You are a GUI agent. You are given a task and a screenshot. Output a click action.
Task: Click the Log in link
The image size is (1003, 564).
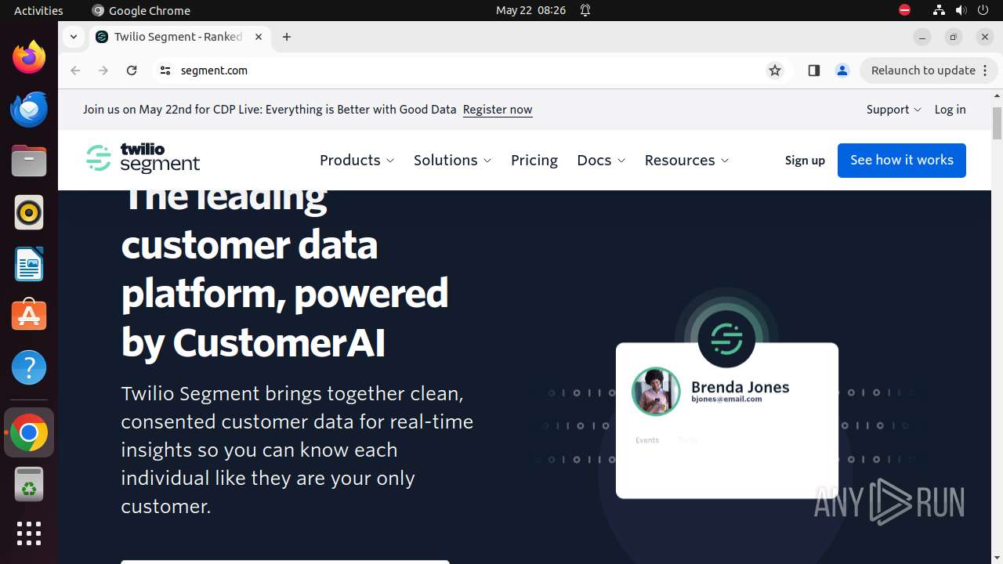[x=950, y=110]
